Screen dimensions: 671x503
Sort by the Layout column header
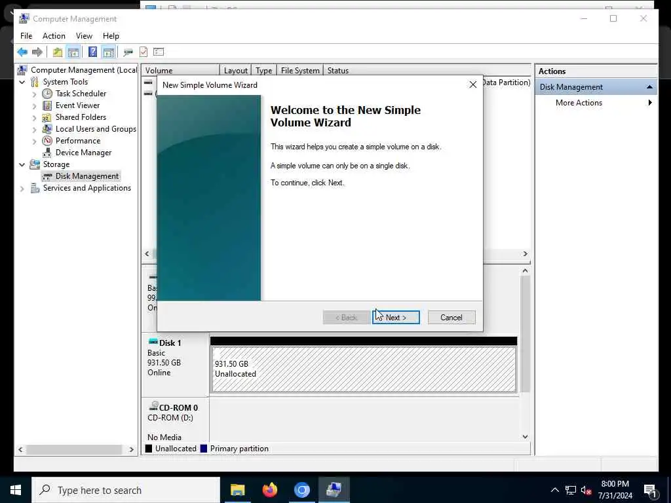pos(235,71)
